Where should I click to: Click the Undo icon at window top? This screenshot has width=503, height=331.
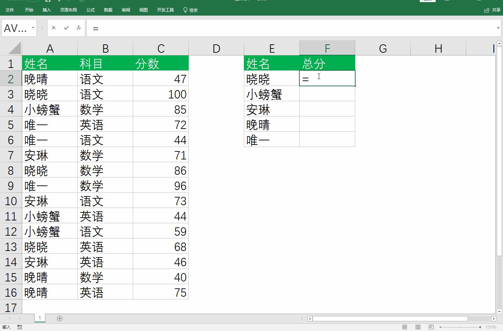[59, 1]
